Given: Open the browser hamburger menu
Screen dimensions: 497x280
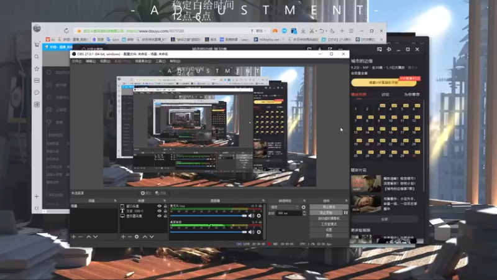Looking at the screenshot, I should (x=351, y=30).
